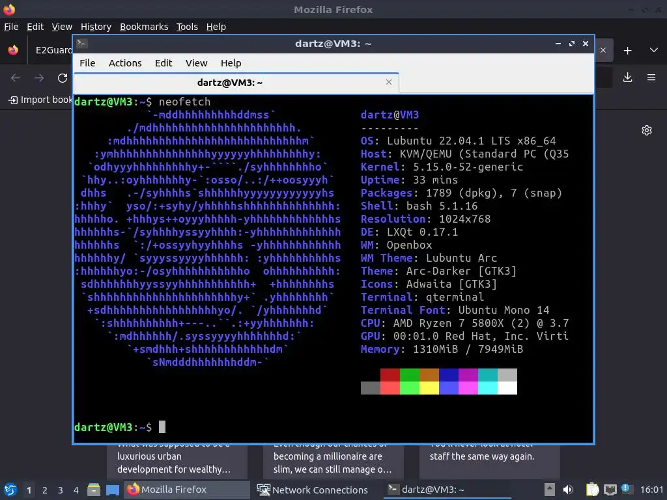
Task: Open the Firefox Help menu
Action: pyautogui.click(x=216, y=27)
